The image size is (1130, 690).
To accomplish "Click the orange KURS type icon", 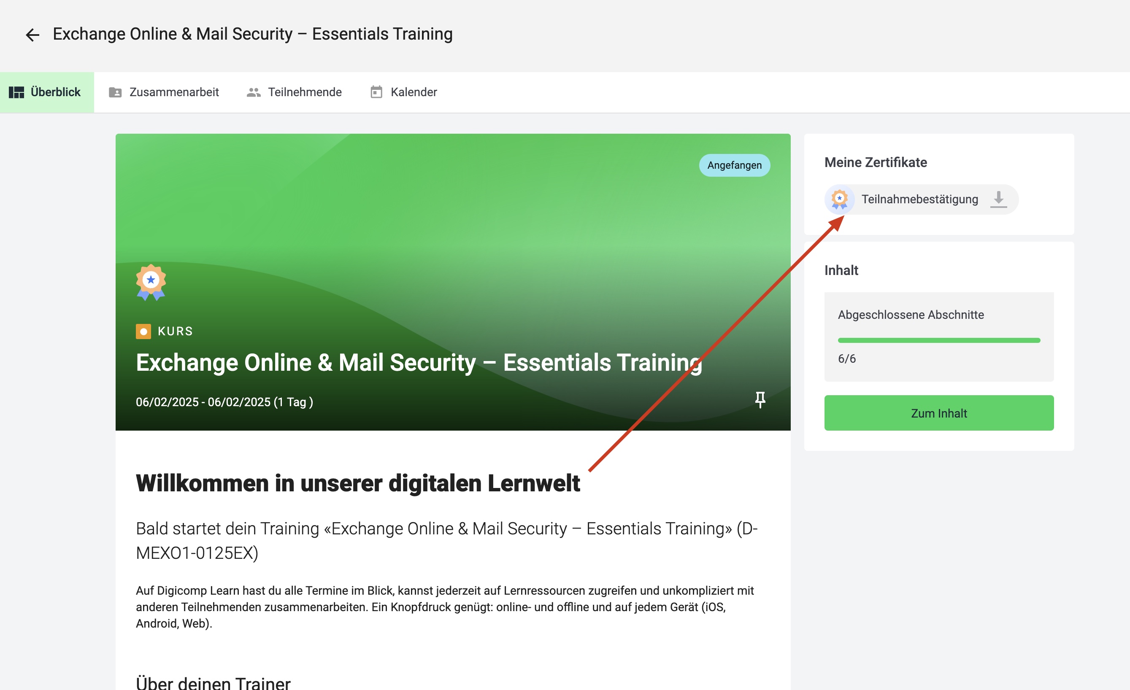I will 143,331.
